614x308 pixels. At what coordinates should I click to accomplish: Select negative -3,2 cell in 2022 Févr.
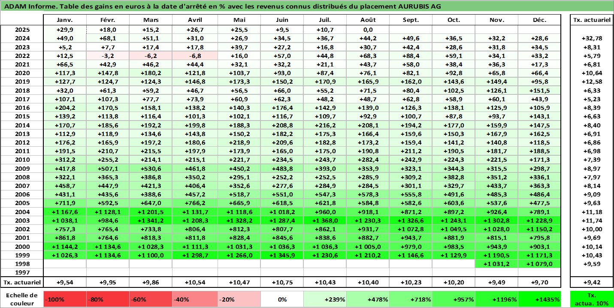(108, 56)
